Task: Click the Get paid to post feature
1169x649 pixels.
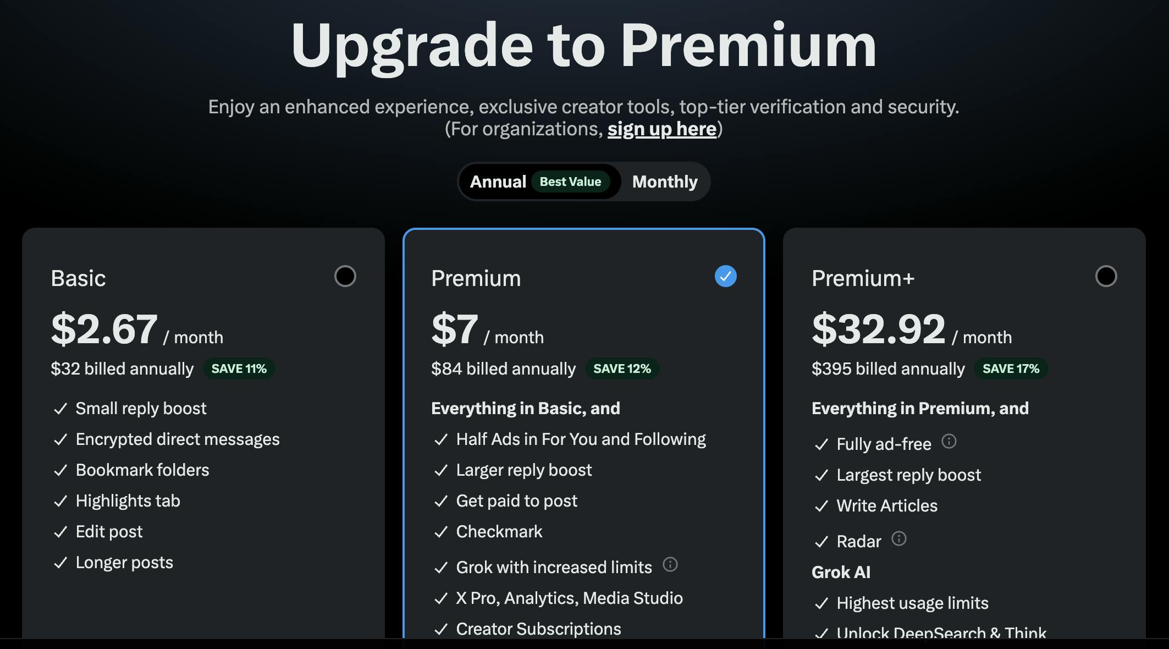Action: (516, 501)
